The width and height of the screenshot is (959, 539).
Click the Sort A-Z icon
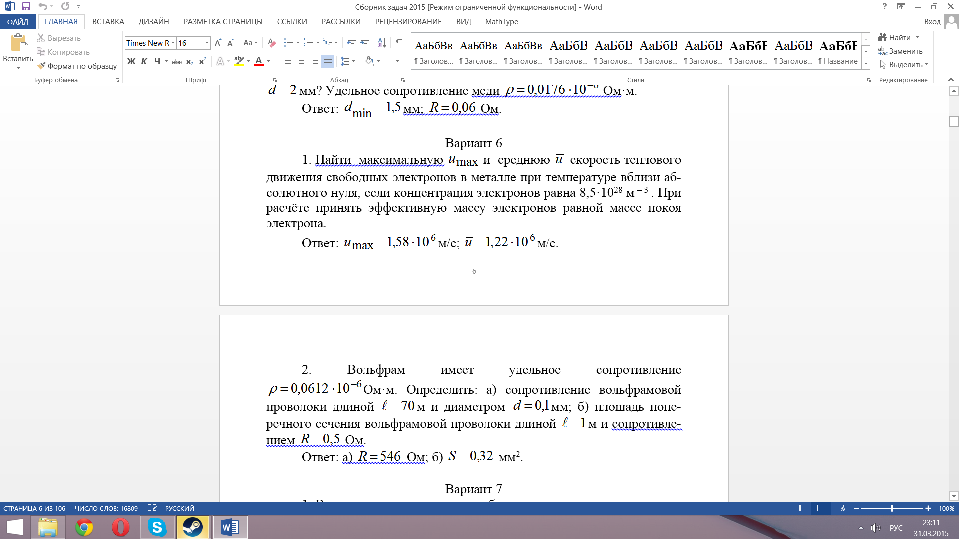(x=382, y=43)
